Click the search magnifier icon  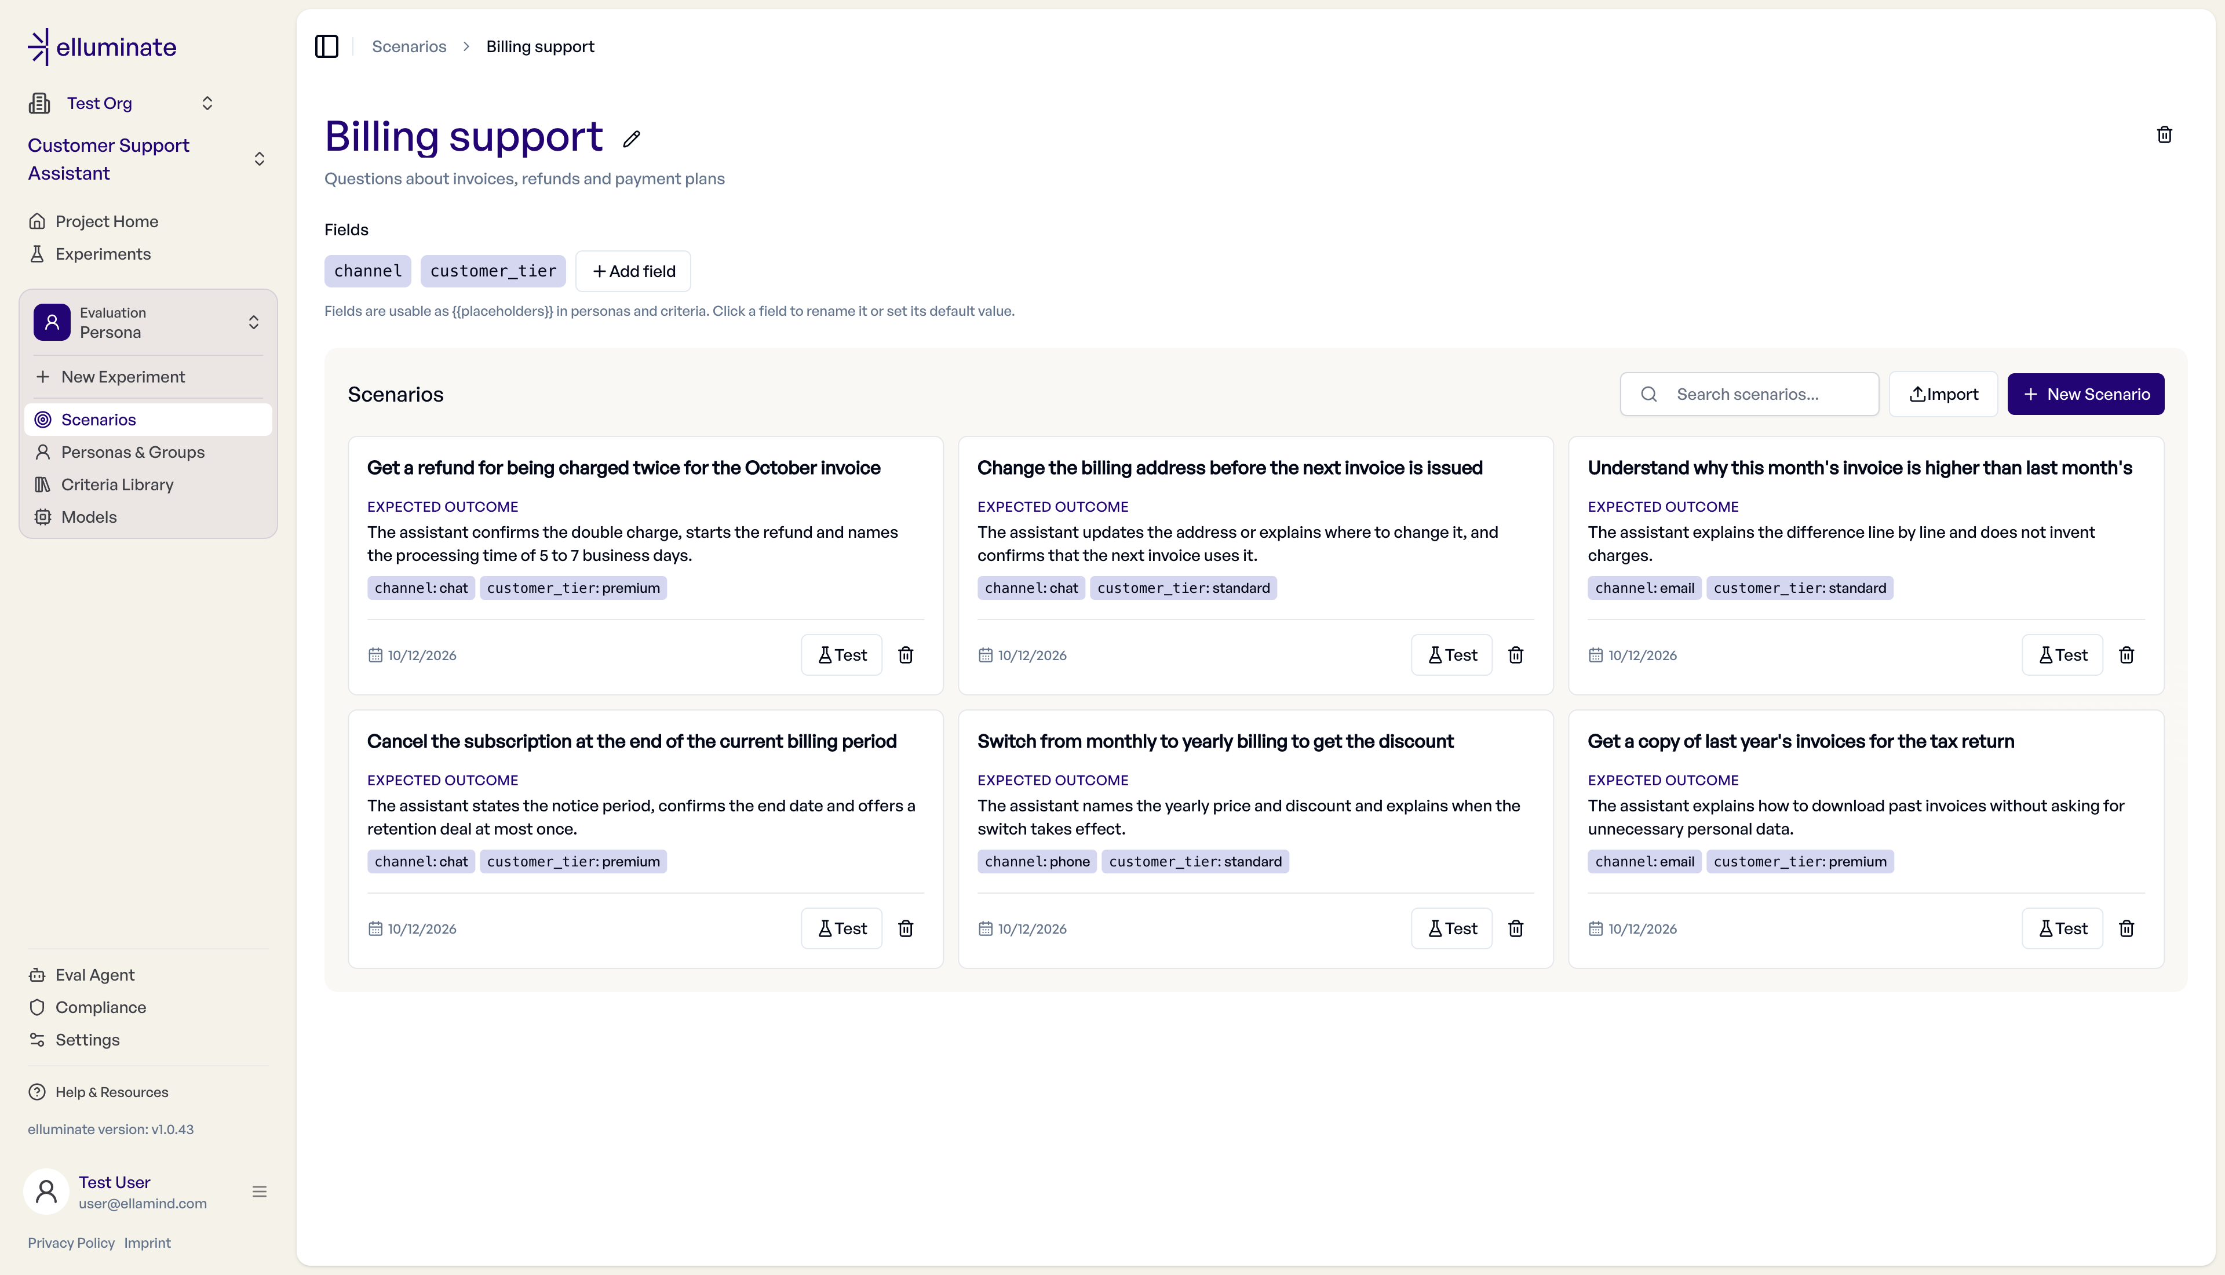point(1648,394)
